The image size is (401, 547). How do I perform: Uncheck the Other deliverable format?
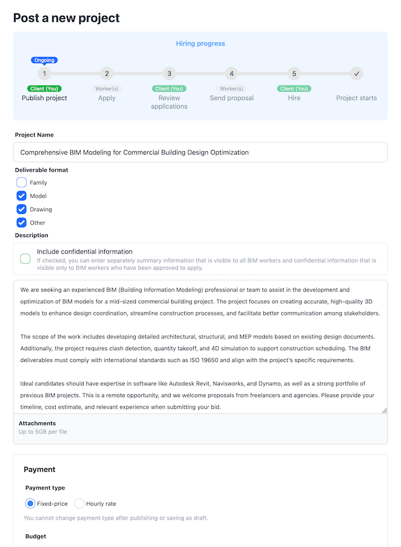[x=22, y=223]
